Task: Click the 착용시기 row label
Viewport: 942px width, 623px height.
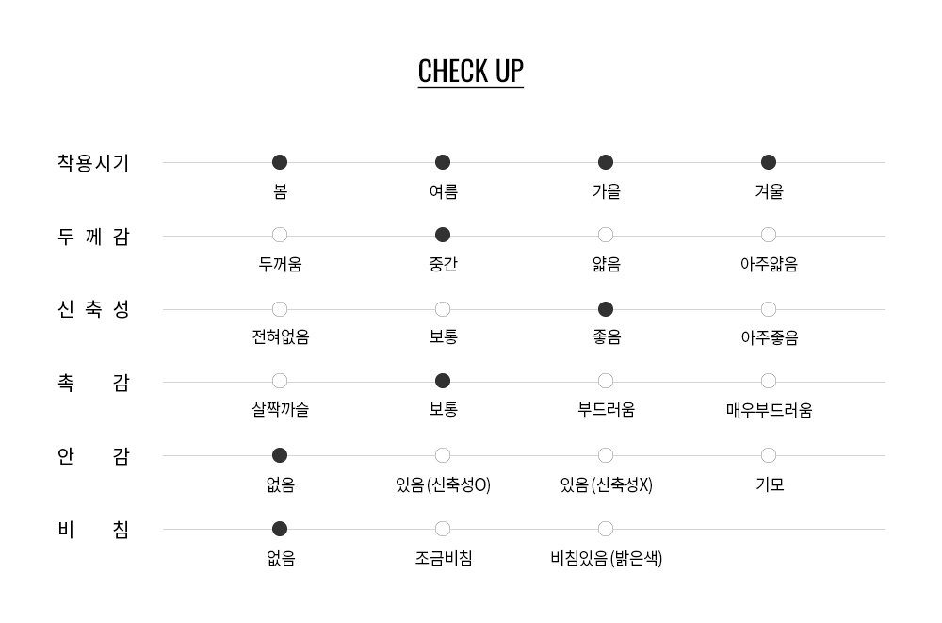Action: click(x=93, y=163)
